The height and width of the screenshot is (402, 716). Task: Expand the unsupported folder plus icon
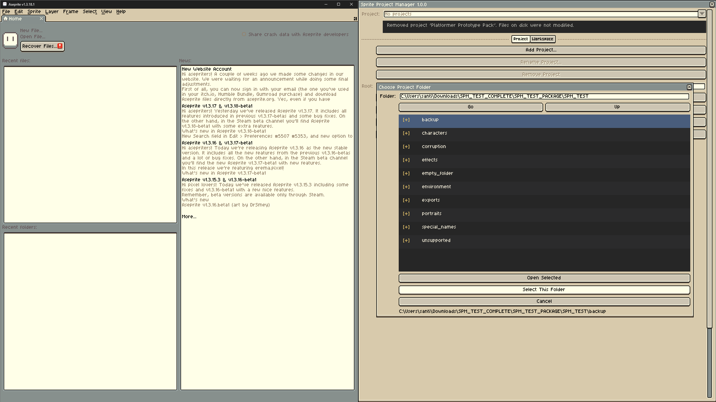(x=406, y=241)
